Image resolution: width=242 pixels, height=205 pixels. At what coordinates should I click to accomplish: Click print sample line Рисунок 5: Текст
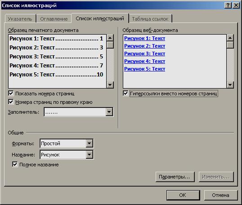(56, 75)
